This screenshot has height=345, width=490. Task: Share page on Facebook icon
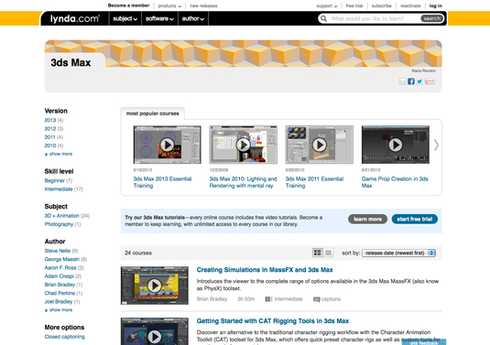point(411,81)
